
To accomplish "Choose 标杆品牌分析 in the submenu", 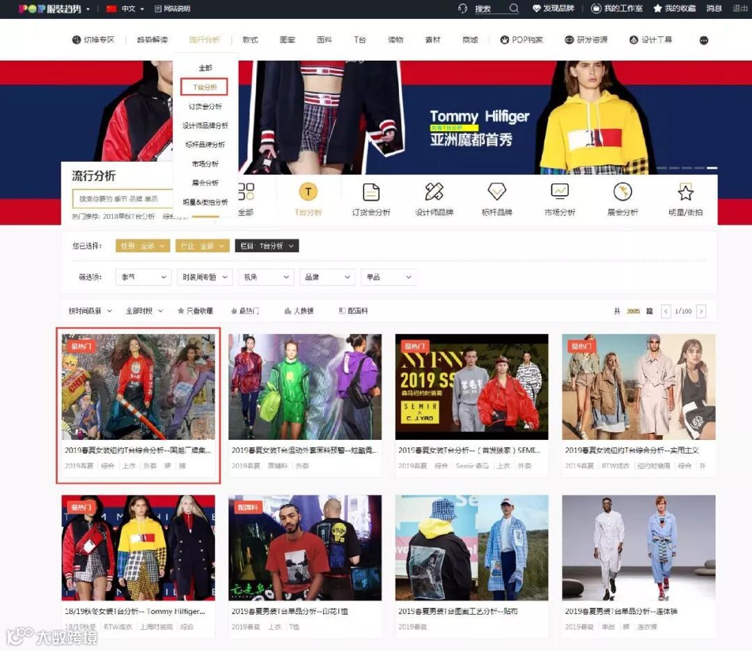I will 205,144.
